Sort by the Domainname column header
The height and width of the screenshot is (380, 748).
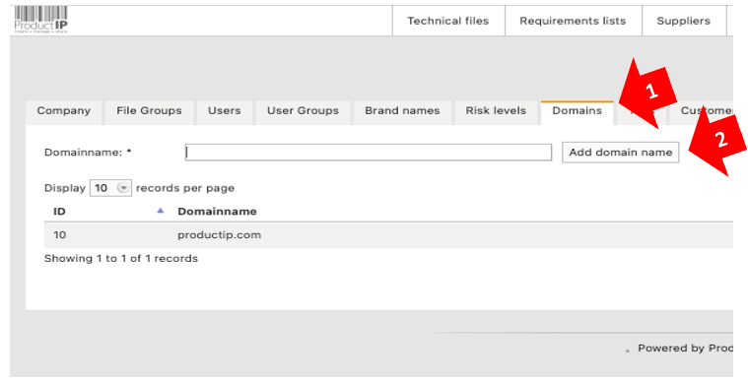tap(217, 212)
